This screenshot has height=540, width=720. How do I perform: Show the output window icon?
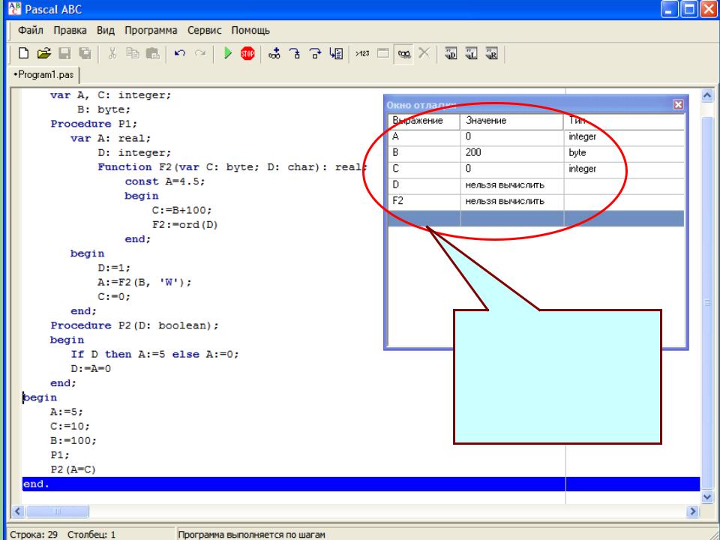point(383,54)
